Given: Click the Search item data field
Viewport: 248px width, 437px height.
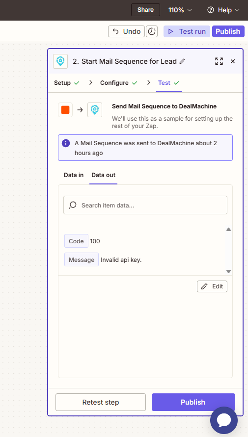Looking at the screenshot, I should tap(145, 205).
